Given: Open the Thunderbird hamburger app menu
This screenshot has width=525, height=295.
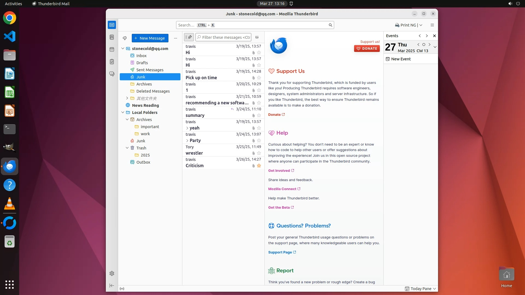Looking at the screenshot, I should 432,25.
